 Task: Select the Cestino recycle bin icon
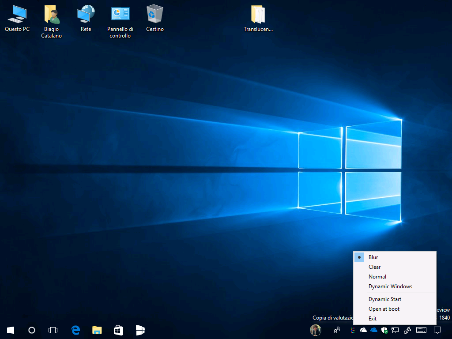point(155,18)
